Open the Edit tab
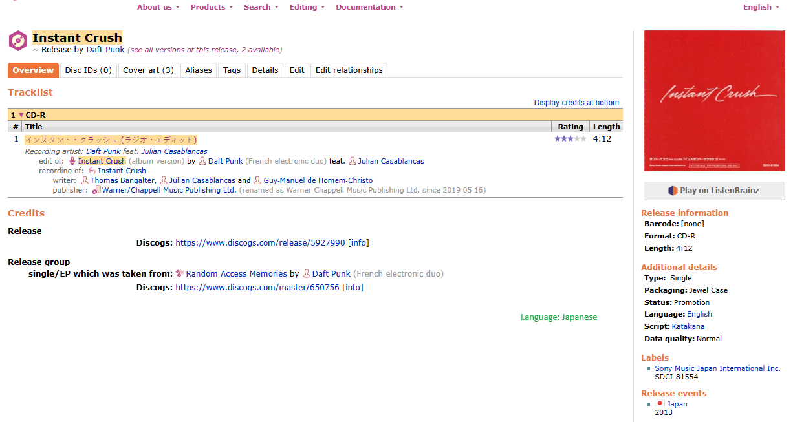793x422 pixels. 297,70
